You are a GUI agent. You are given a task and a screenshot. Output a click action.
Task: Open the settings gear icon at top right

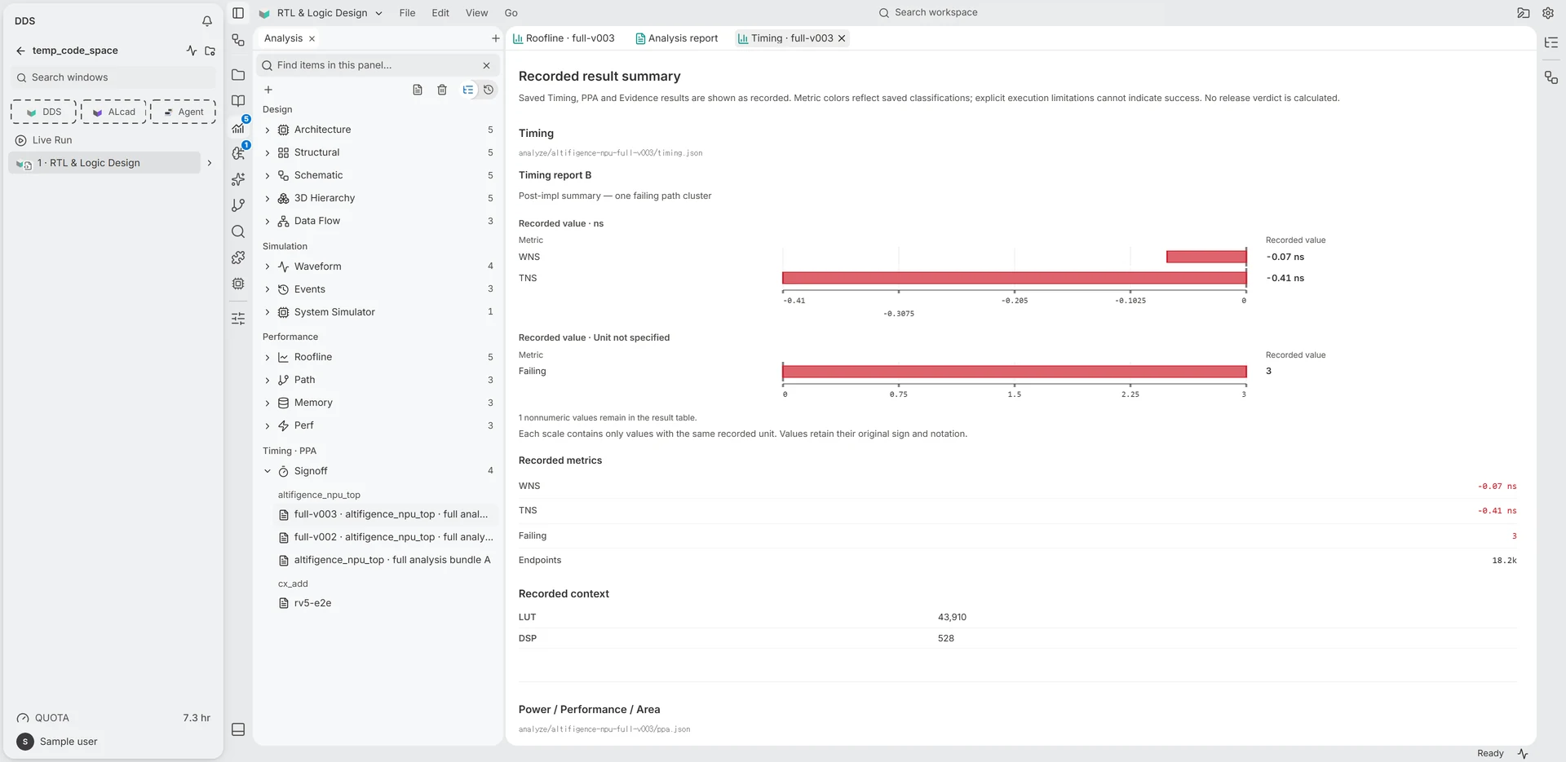point(1548,13)
